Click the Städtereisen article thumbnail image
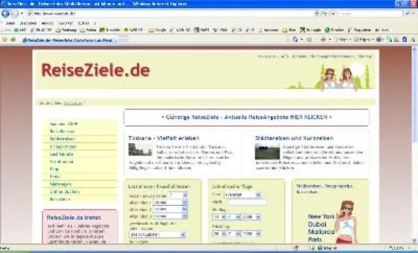Screen dimensions: 418x253 pyautogui.click(x=267, y=151)
